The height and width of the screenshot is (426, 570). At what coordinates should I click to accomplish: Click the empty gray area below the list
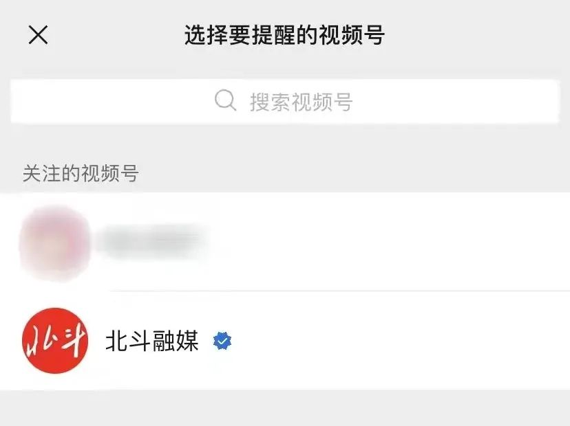[285, 408]
